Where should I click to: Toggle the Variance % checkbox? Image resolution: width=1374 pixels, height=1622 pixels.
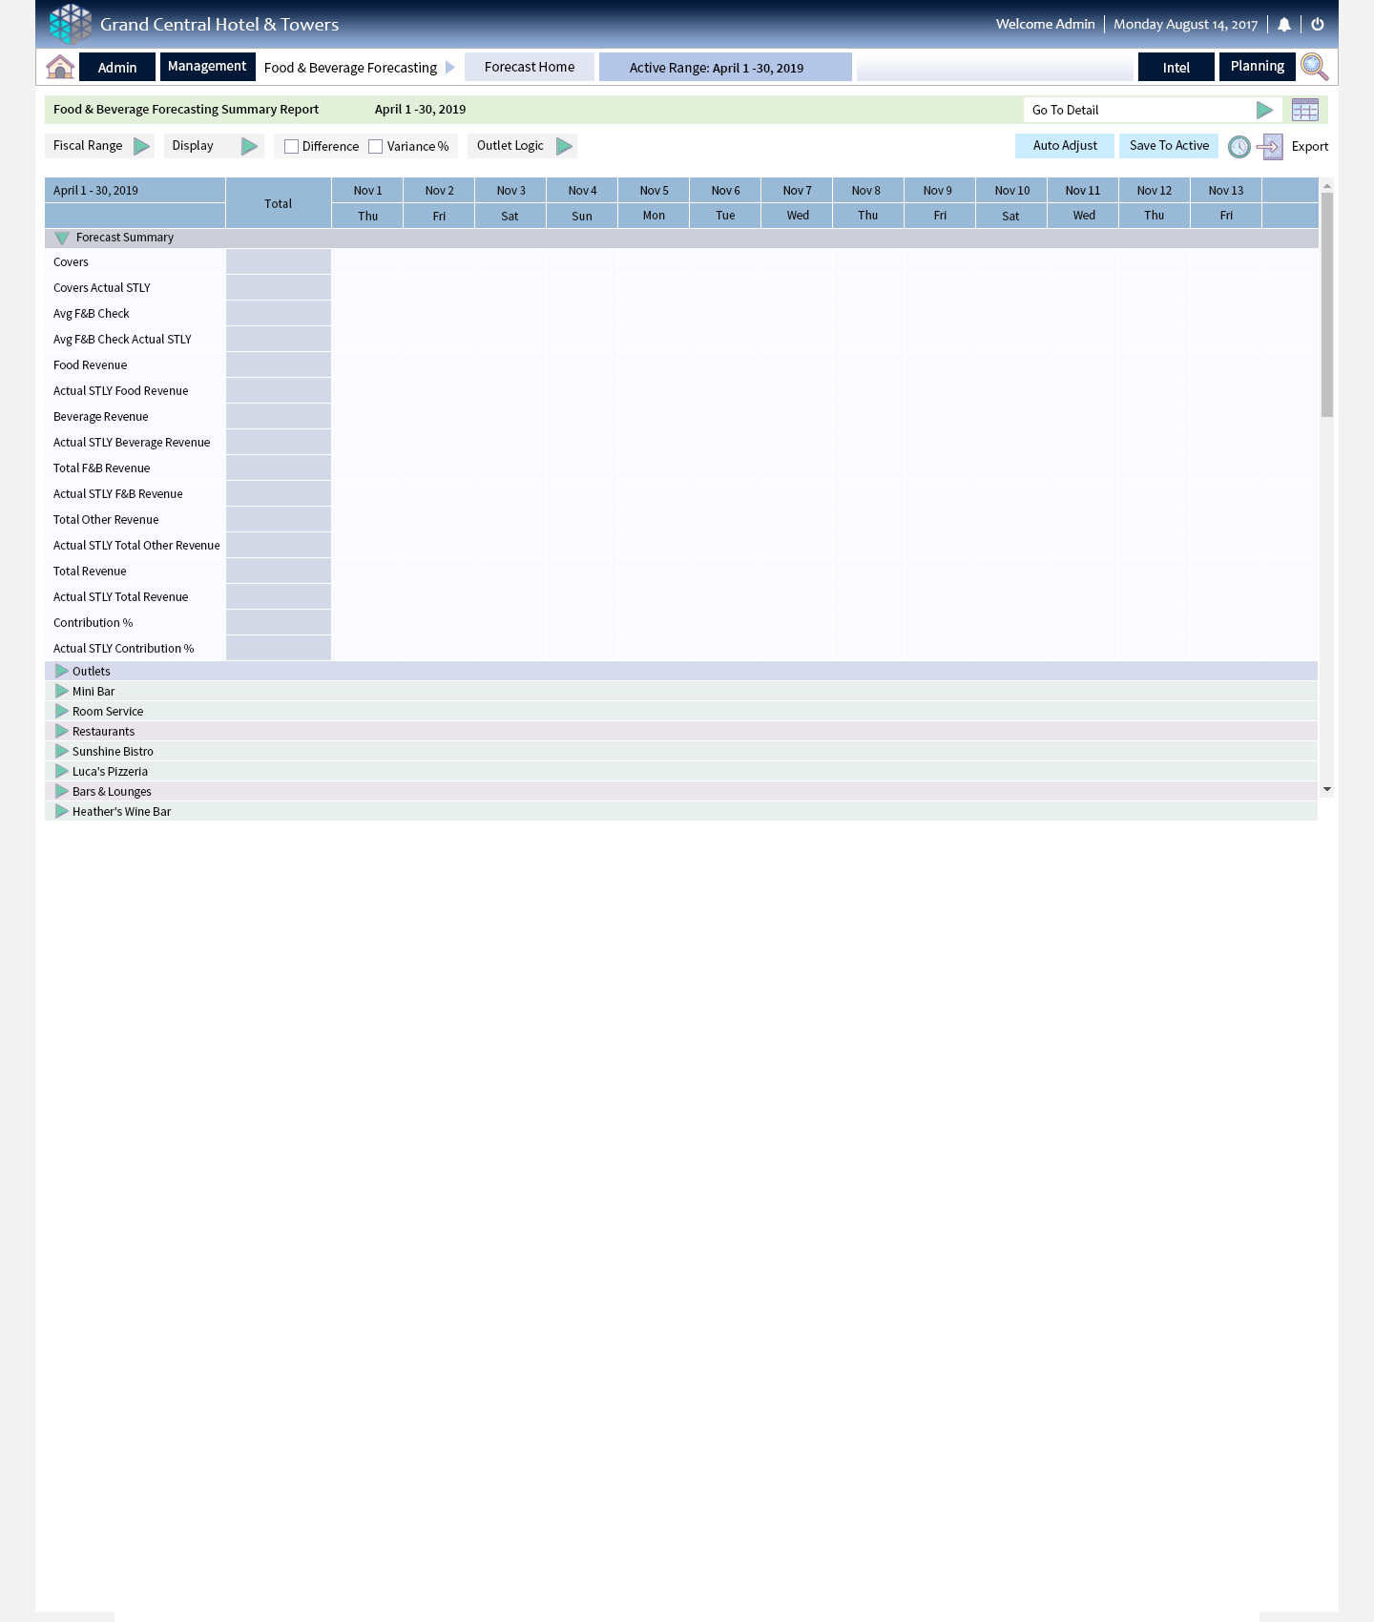click(x=376, y=147)
